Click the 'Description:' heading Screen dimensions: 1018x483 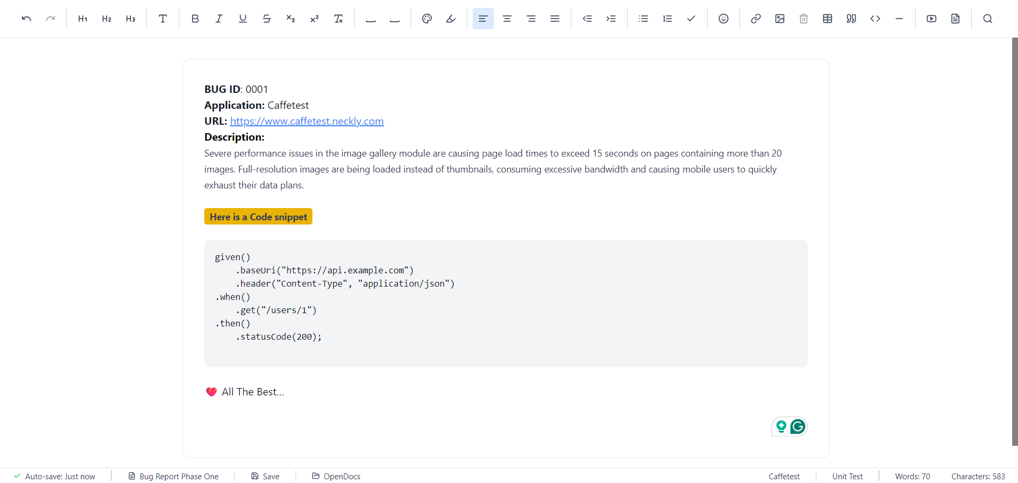(x=234, y=137)
